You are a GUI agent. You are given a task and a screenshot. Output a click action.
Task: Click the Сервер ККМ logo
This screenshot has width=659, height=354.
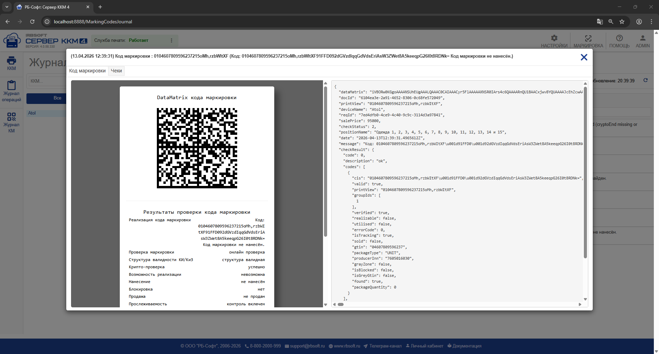tap(45, 41)
